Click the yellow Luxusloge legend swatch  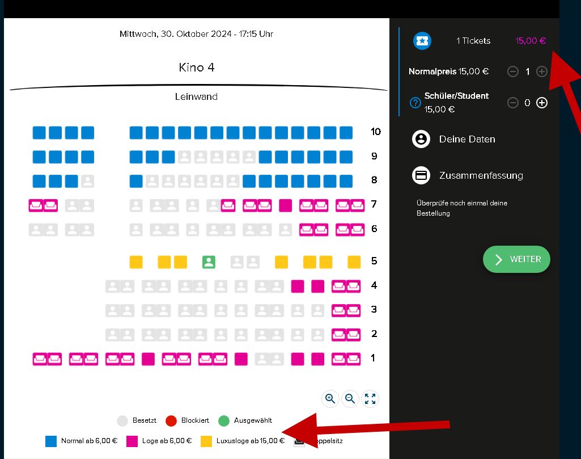[x=206, y=441]
